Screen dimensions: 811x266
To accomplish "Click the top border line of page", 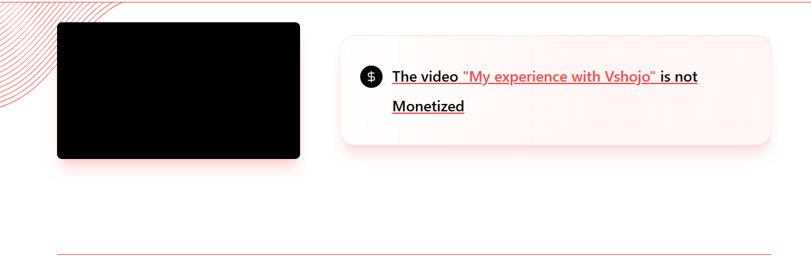I will point(405,2).
